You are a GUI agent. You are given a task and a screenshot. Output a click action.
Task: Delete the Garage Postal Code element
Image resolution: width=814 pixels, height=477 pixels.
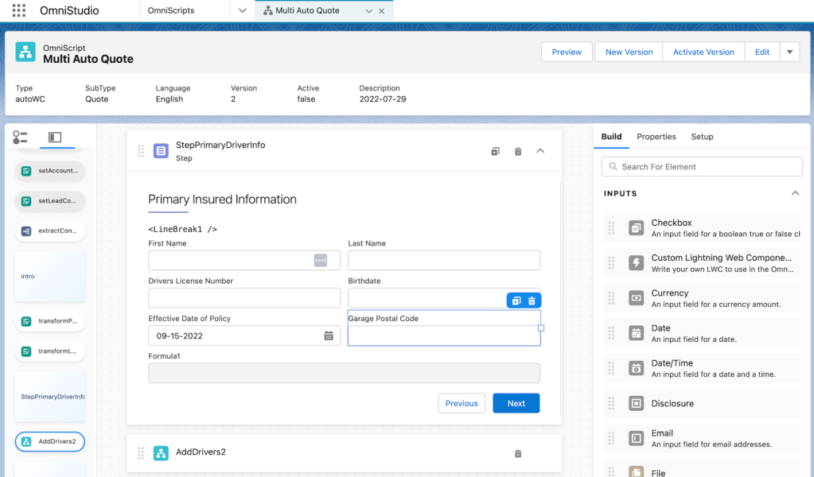pyautogui.click(x=532, y=301)
